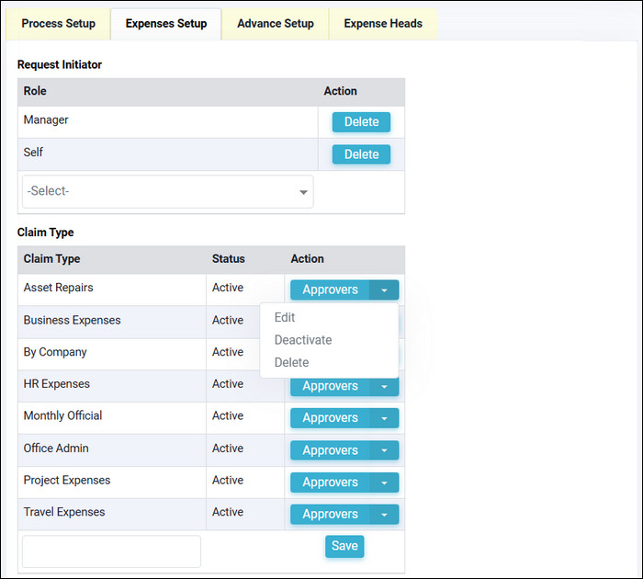
Task: Click Approvers for Asset Repairs
Action: 330,290
